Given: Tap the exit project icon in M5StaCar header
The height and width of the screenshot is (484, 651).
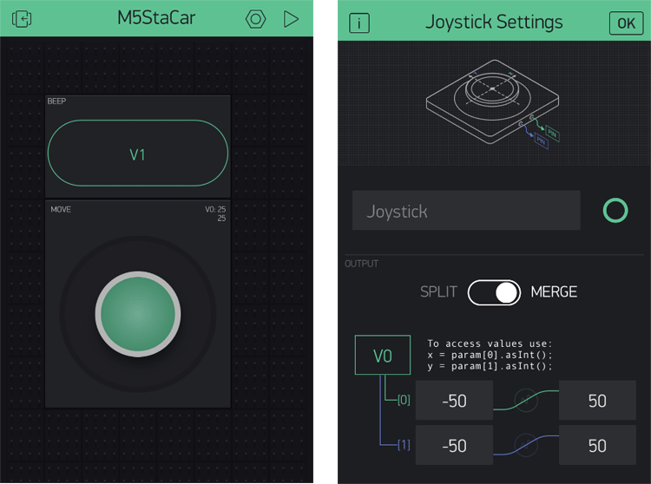Looking at the screenshot, I should click(22, 19).
